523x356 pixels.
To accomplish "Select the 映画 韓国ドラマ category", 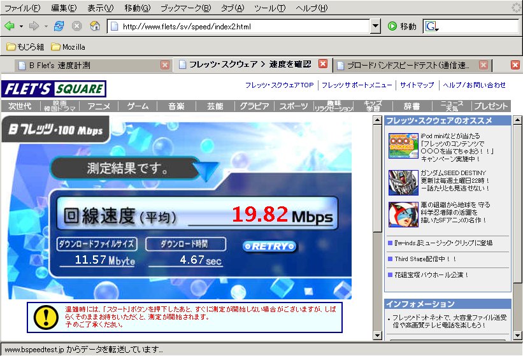I will pyautogui.click(x=60, y=106).
